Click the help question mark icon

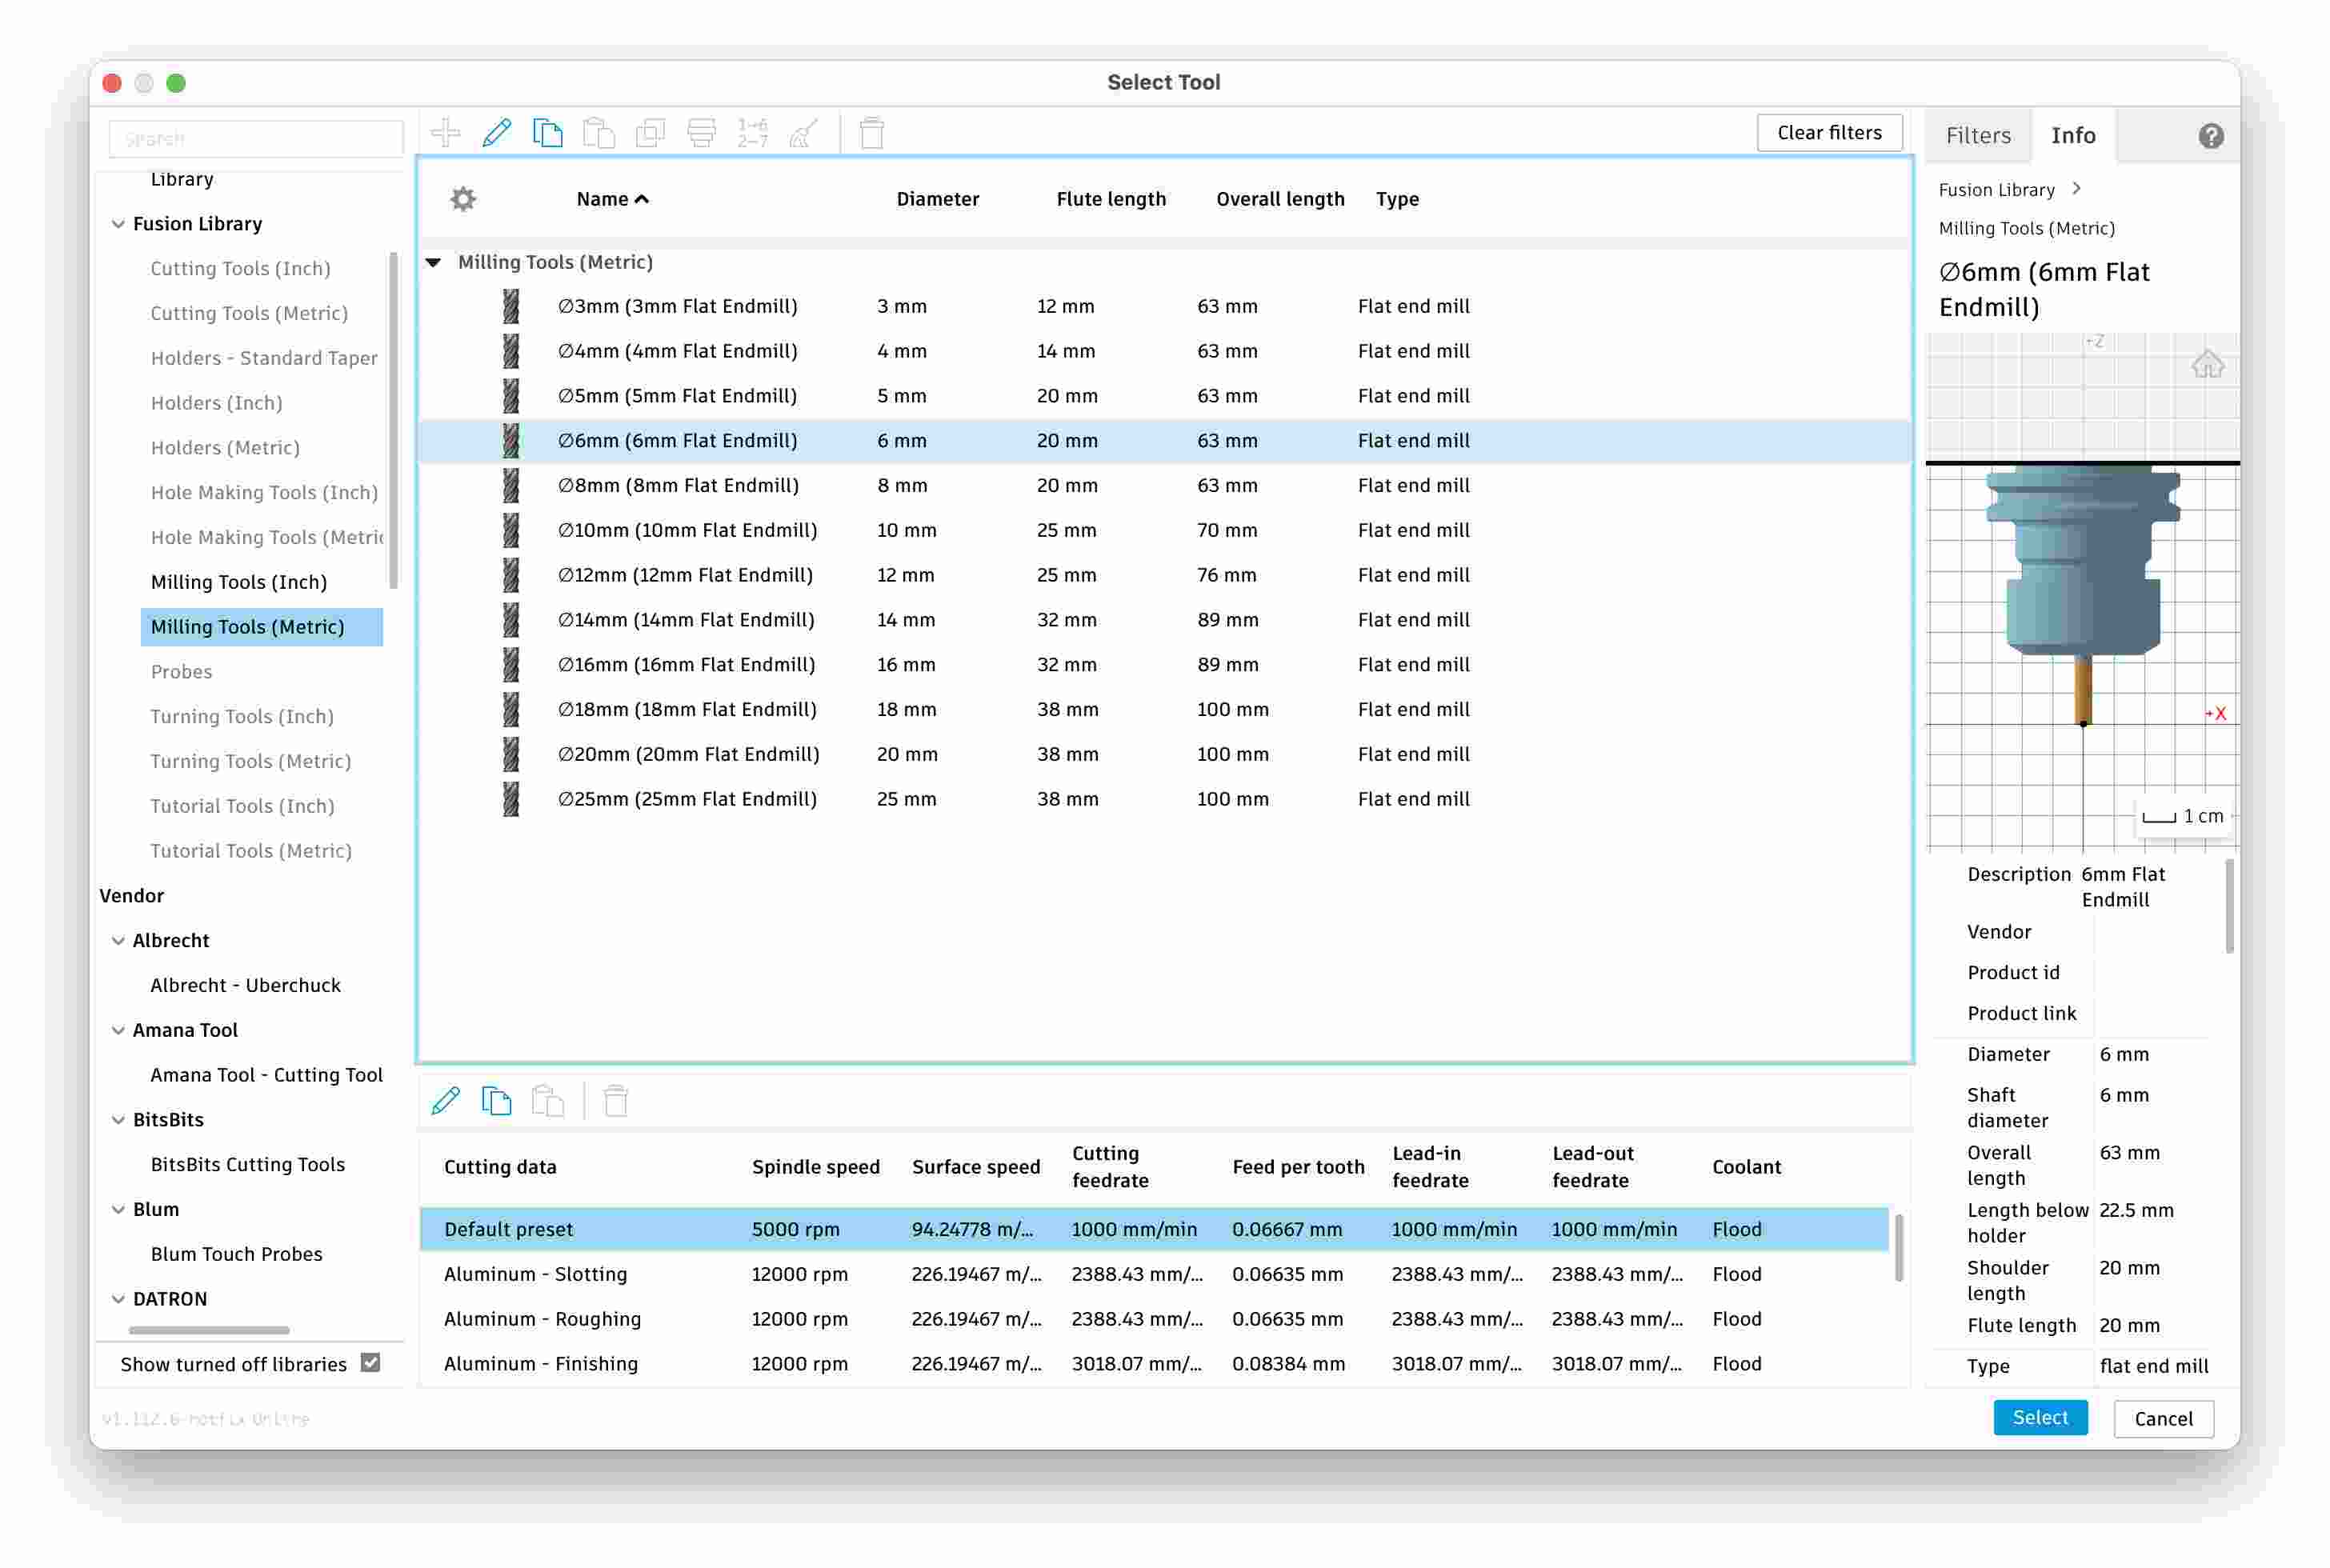[2210, 135]
